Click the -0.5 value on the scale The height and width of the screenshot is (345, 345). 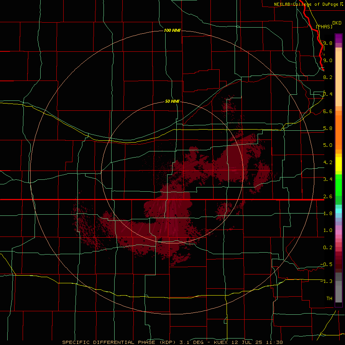coord(326,264)
